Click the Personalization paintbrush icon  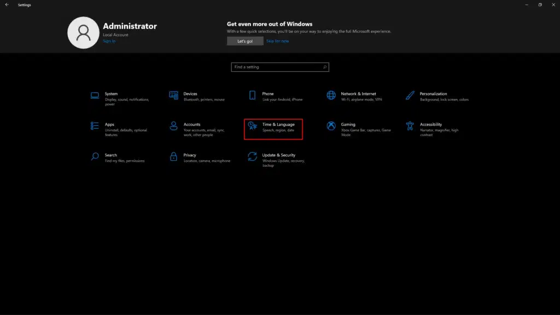[x=410, y=95]
